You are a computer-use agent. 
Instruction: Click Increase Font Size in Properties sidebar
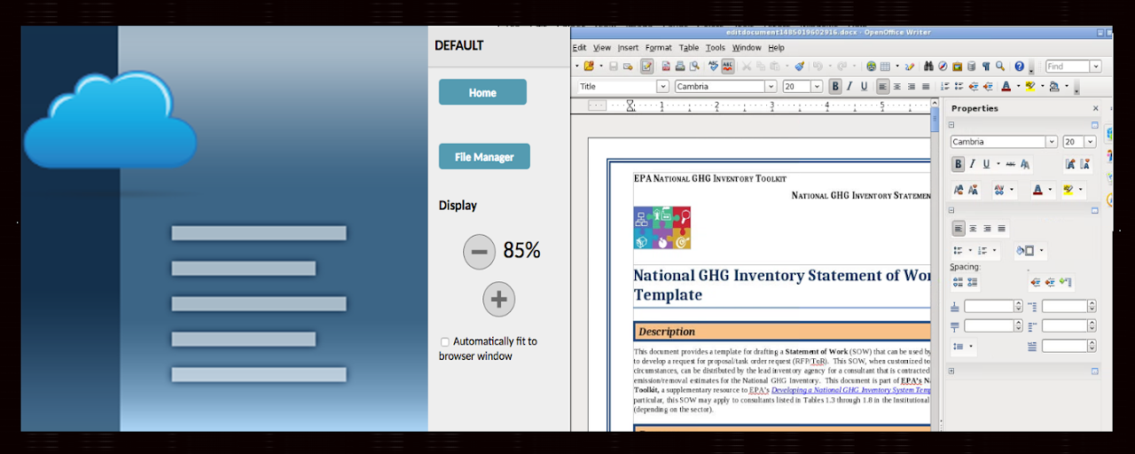[x=1070, y=164]
